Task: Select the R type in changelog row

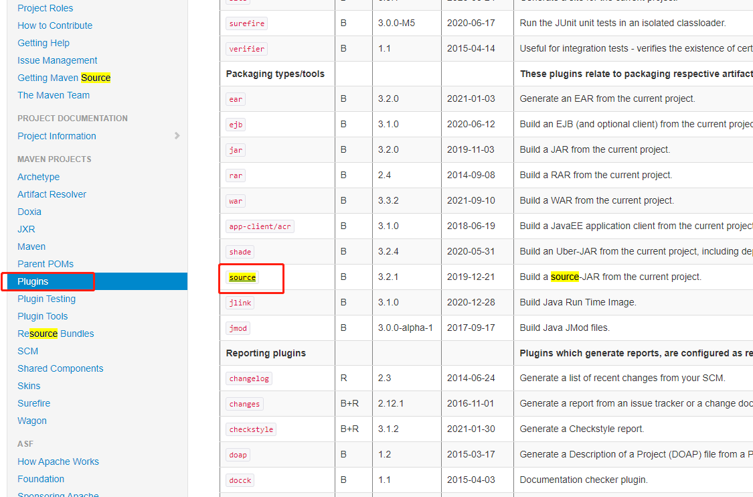Action: click(343, 378)
